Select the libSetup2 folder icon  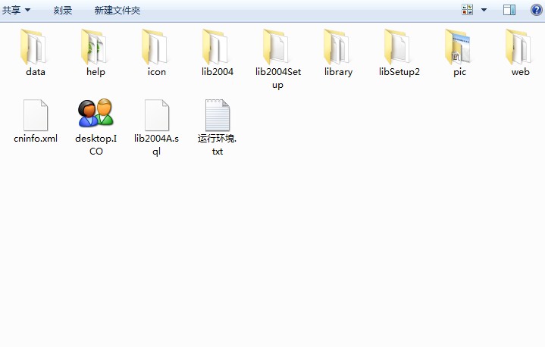tap(397, 47)
